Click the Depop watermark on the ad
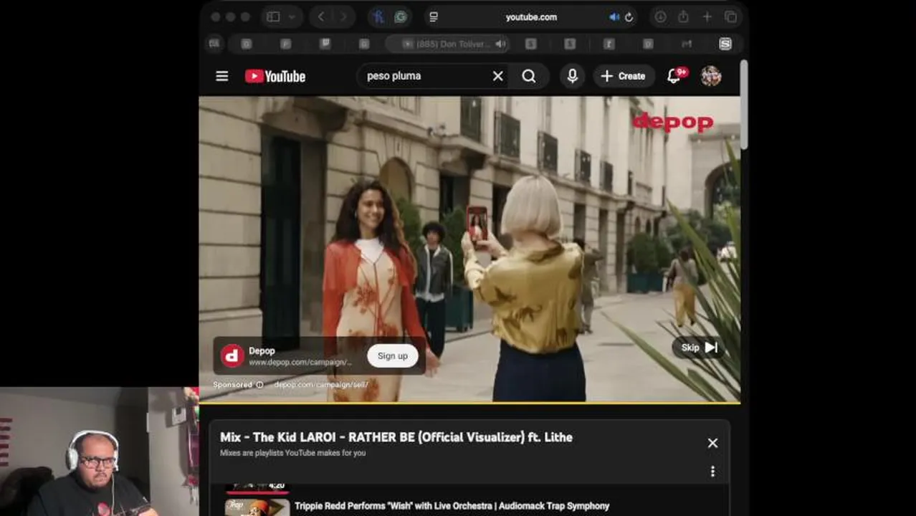This screenshot has height=516, width=916. pos(672,122)
